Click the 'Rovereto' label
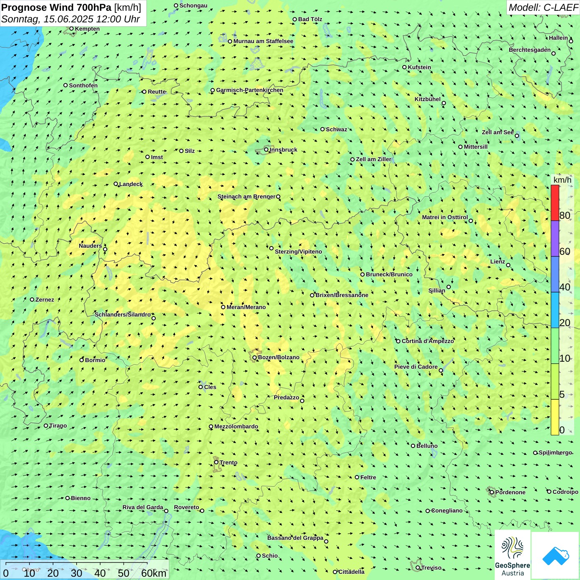 pos(186,507)
